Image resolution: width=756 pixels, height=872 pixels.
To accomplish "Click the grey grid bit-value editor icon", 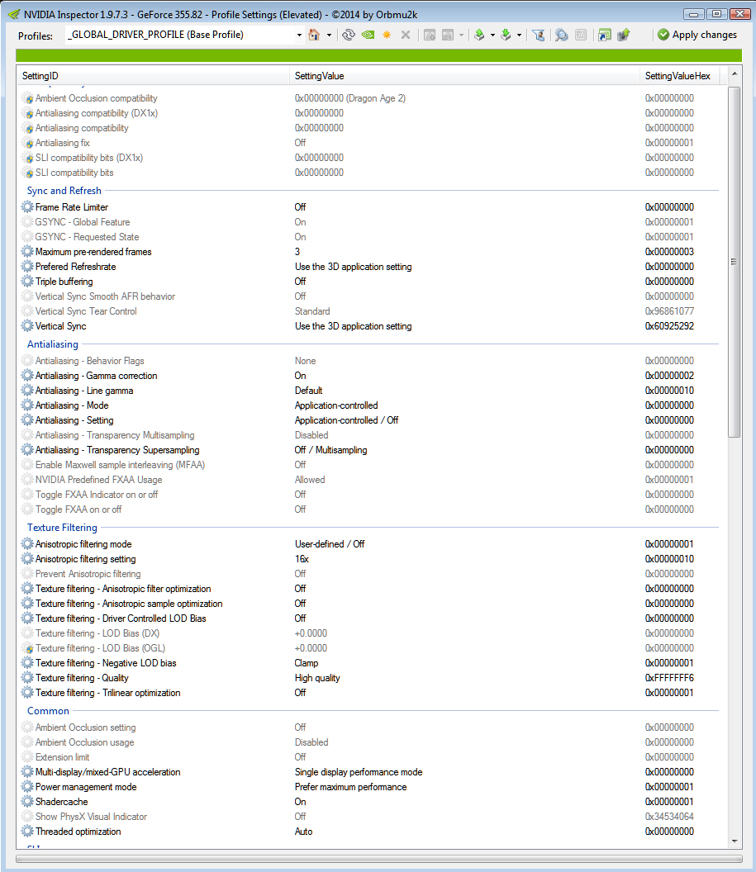I will [581, 35].
